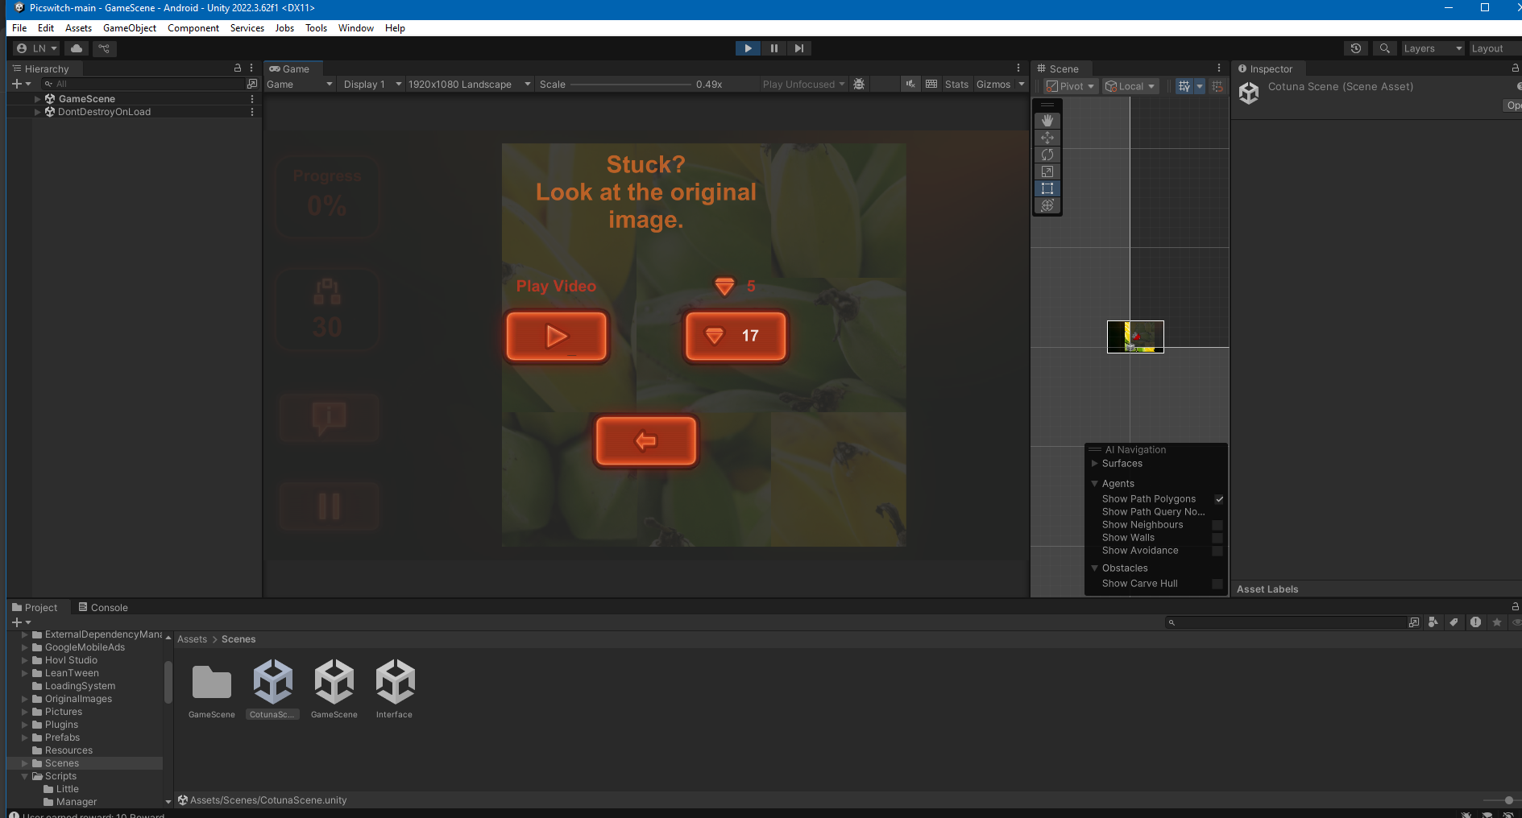Click the Search by Type filter icon

click(x=1433, y=622)
